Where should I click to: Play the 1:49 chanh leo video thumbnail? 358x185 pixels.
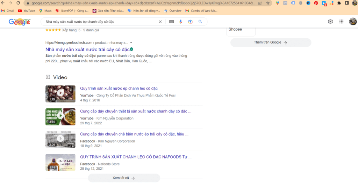60,94
